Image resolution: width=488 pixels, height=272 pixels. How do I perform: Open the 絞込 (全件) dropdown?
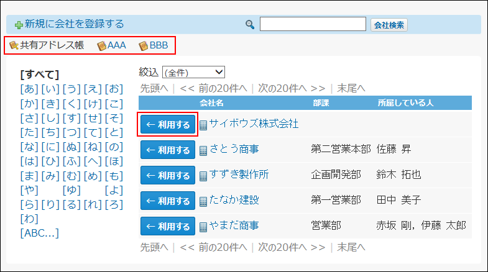click(193, 72)
